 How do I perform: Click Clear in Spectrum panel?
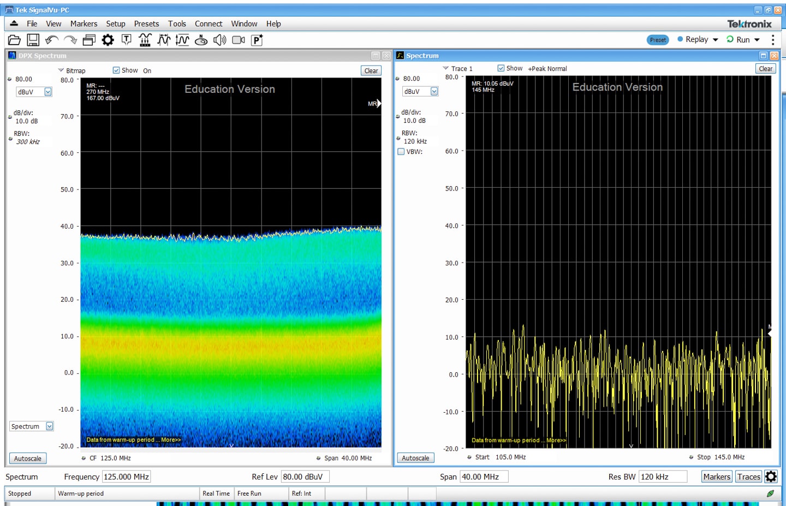click(765, 68)
